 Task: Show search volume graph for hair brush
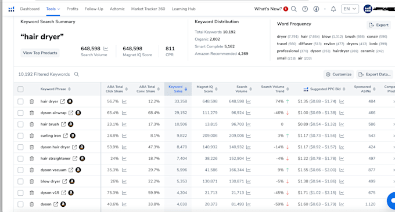coord(249,125)
